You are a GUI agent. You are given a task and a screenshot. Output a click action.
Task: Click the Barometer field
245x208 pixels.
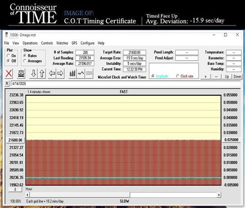[234, 58]
